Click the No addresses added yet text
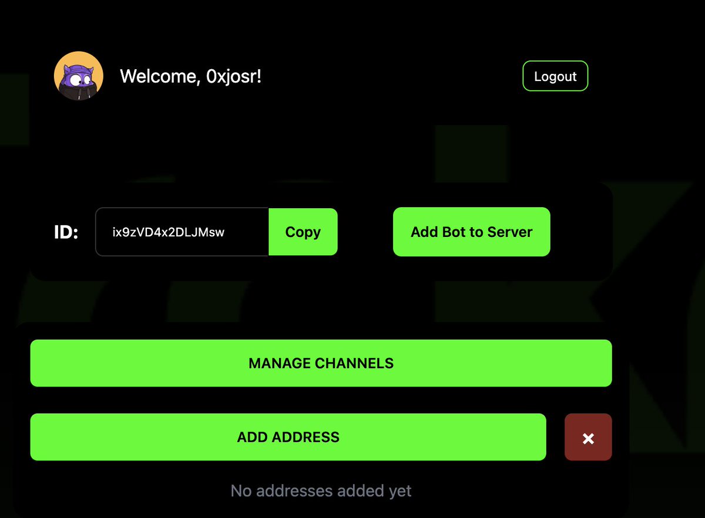Image resolution: width=705 pixels, height=518 pixels. pos(321,490)
